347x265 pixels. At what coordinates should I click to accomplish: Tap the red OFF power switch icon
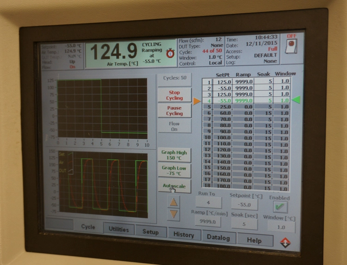coord(291,46)
